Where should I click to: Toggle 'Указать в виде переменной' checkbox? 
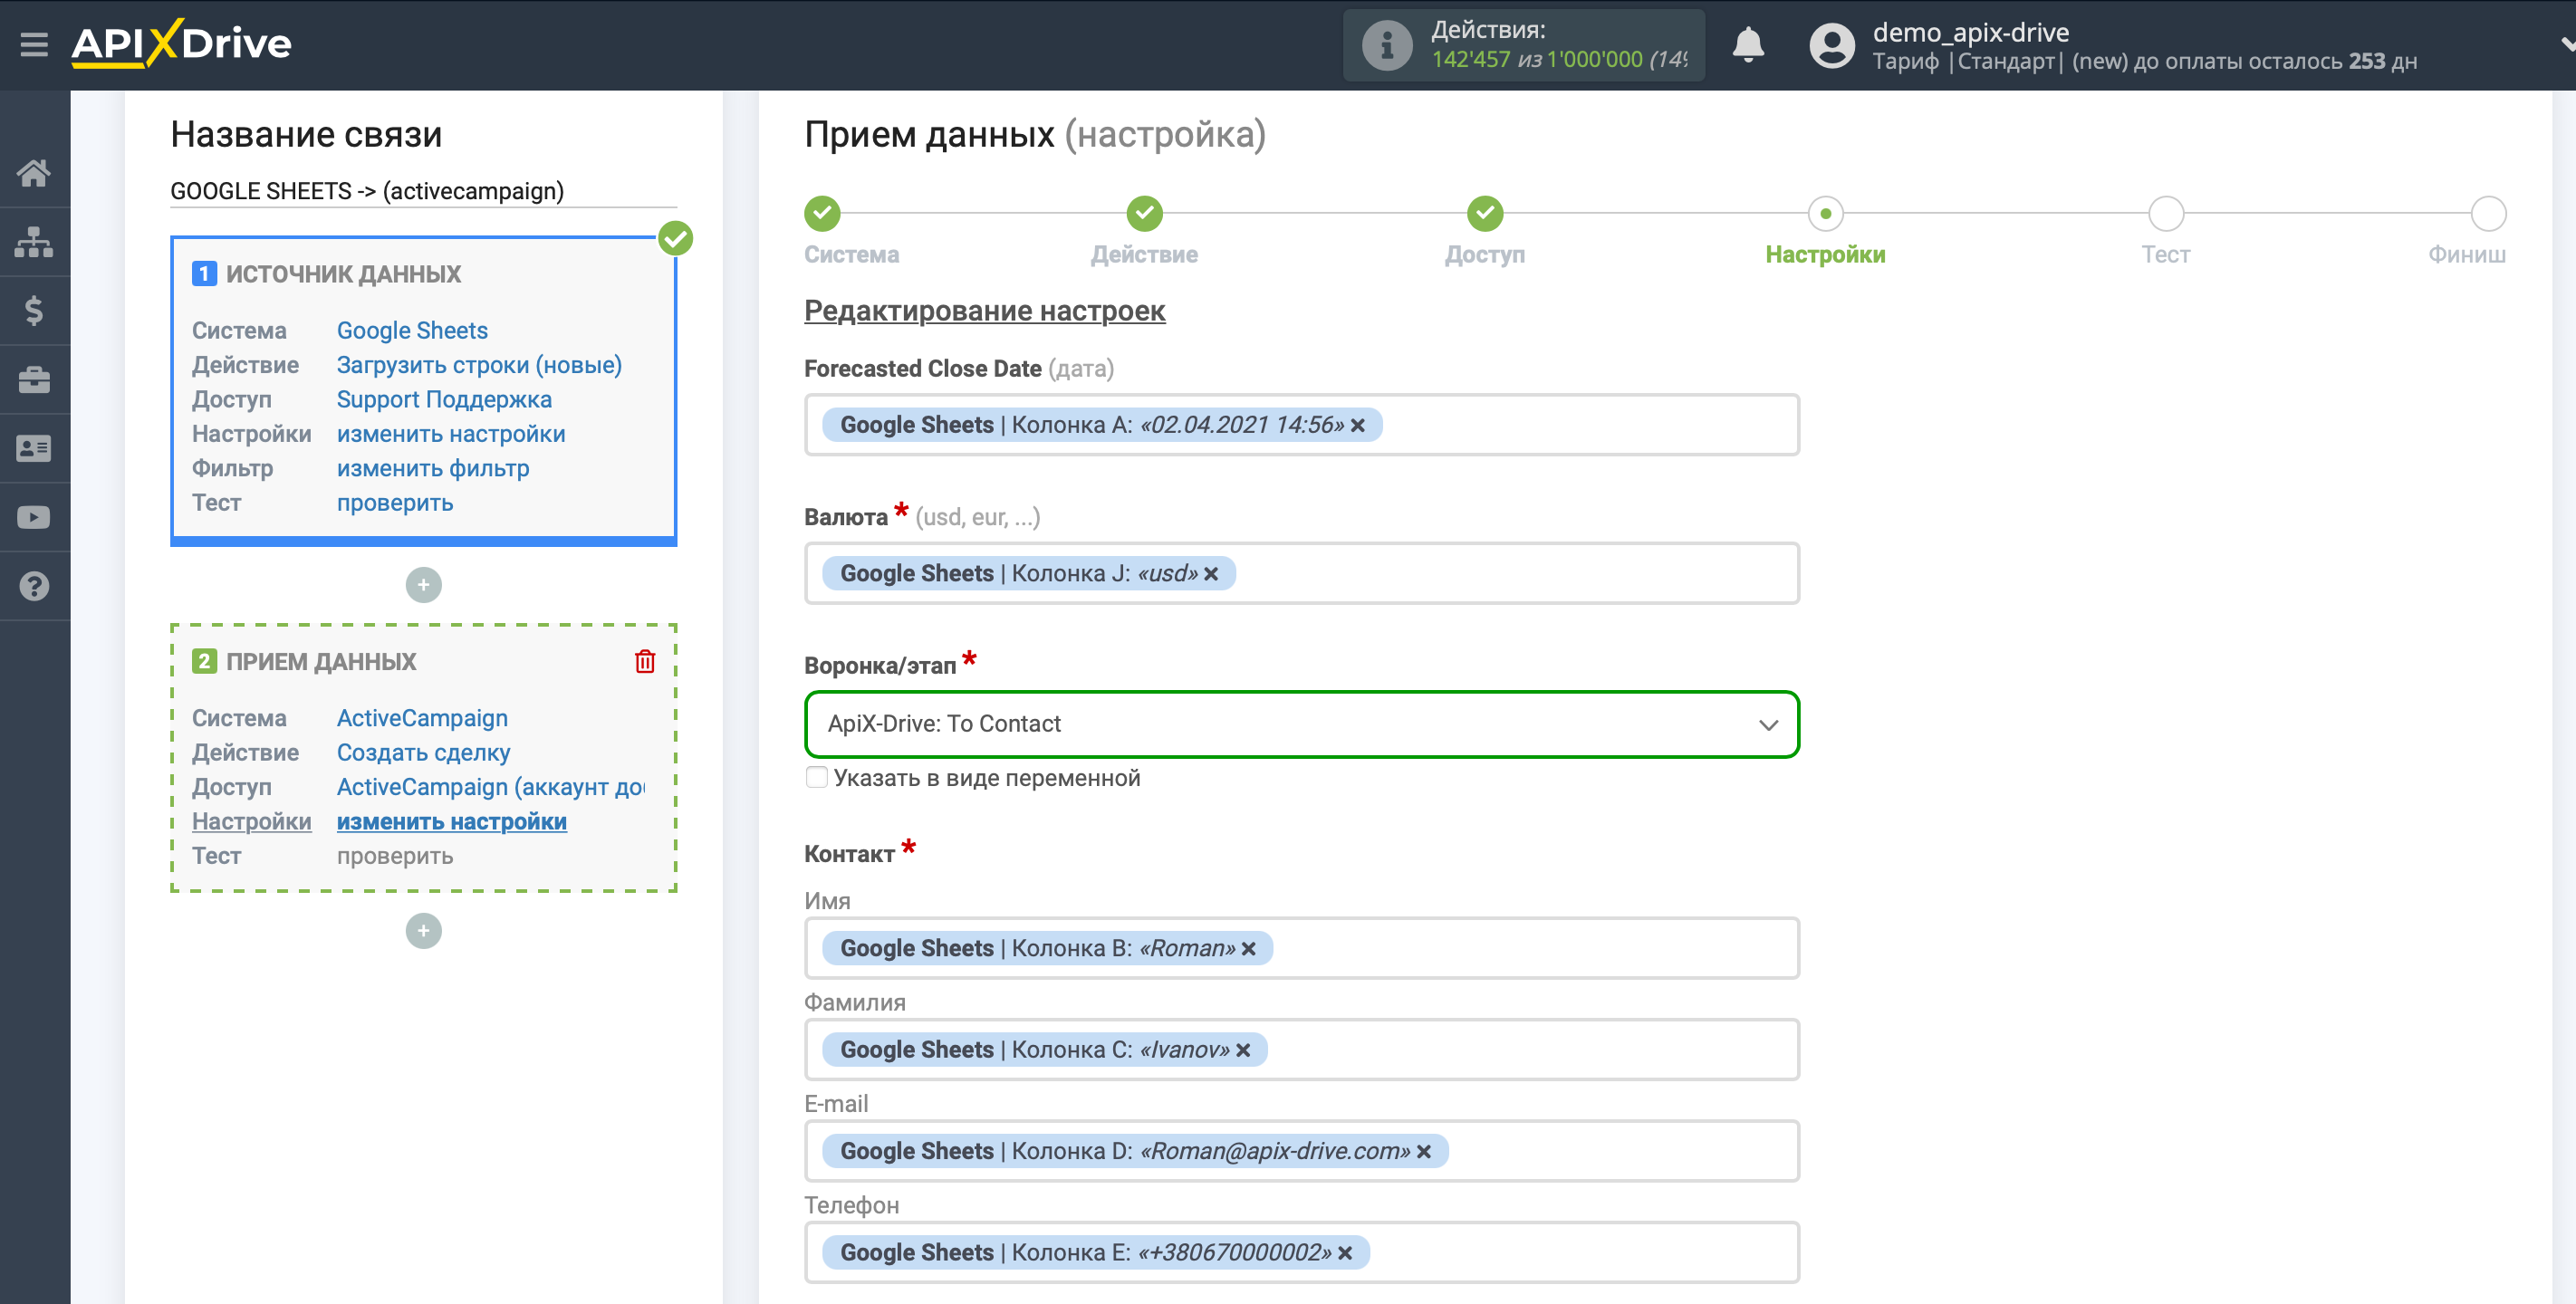(x=817, y=778)
